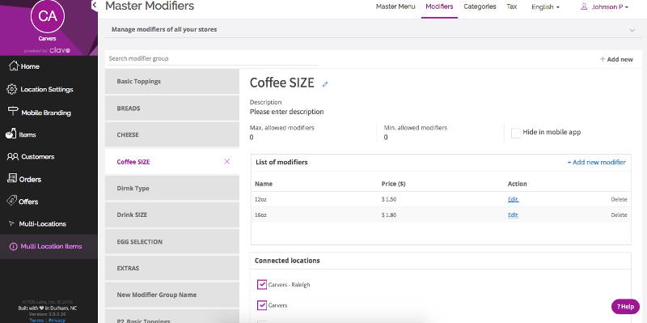Open the Help button

pos(625,307)
